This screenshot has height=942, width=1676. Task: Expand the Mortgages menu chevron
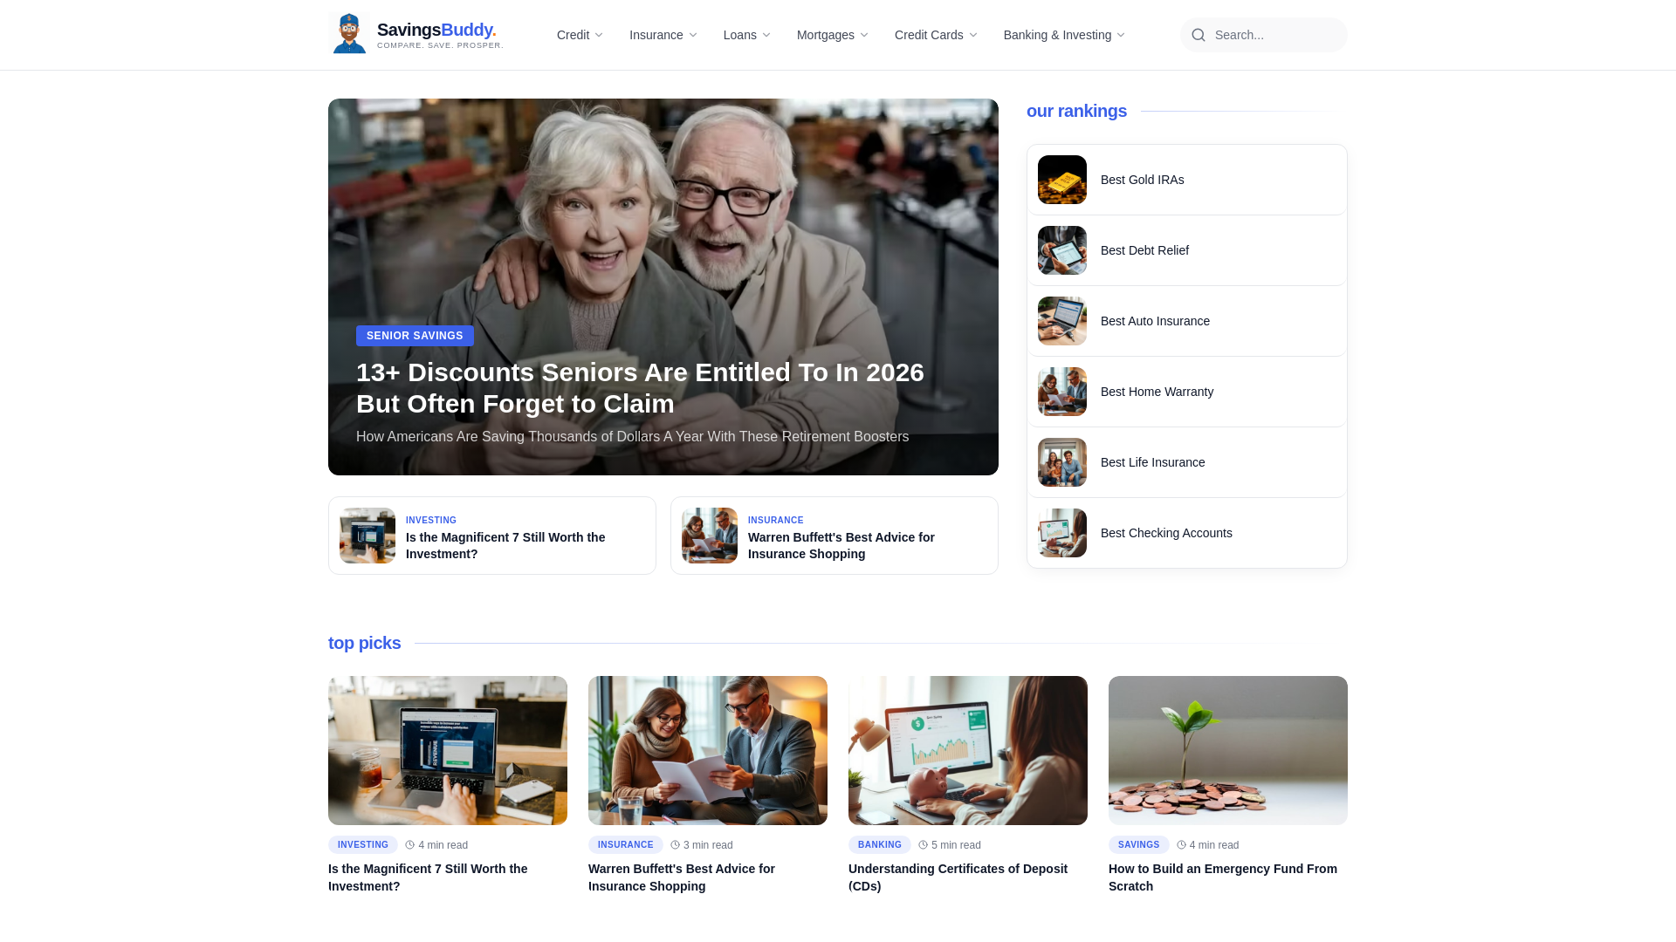pos(864,35)
